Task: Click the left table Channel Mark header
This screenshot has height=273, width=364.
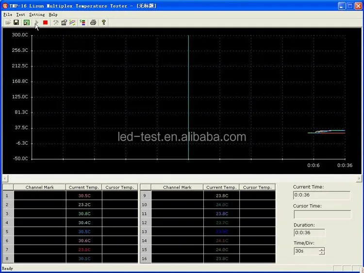Action: point(40,187)
